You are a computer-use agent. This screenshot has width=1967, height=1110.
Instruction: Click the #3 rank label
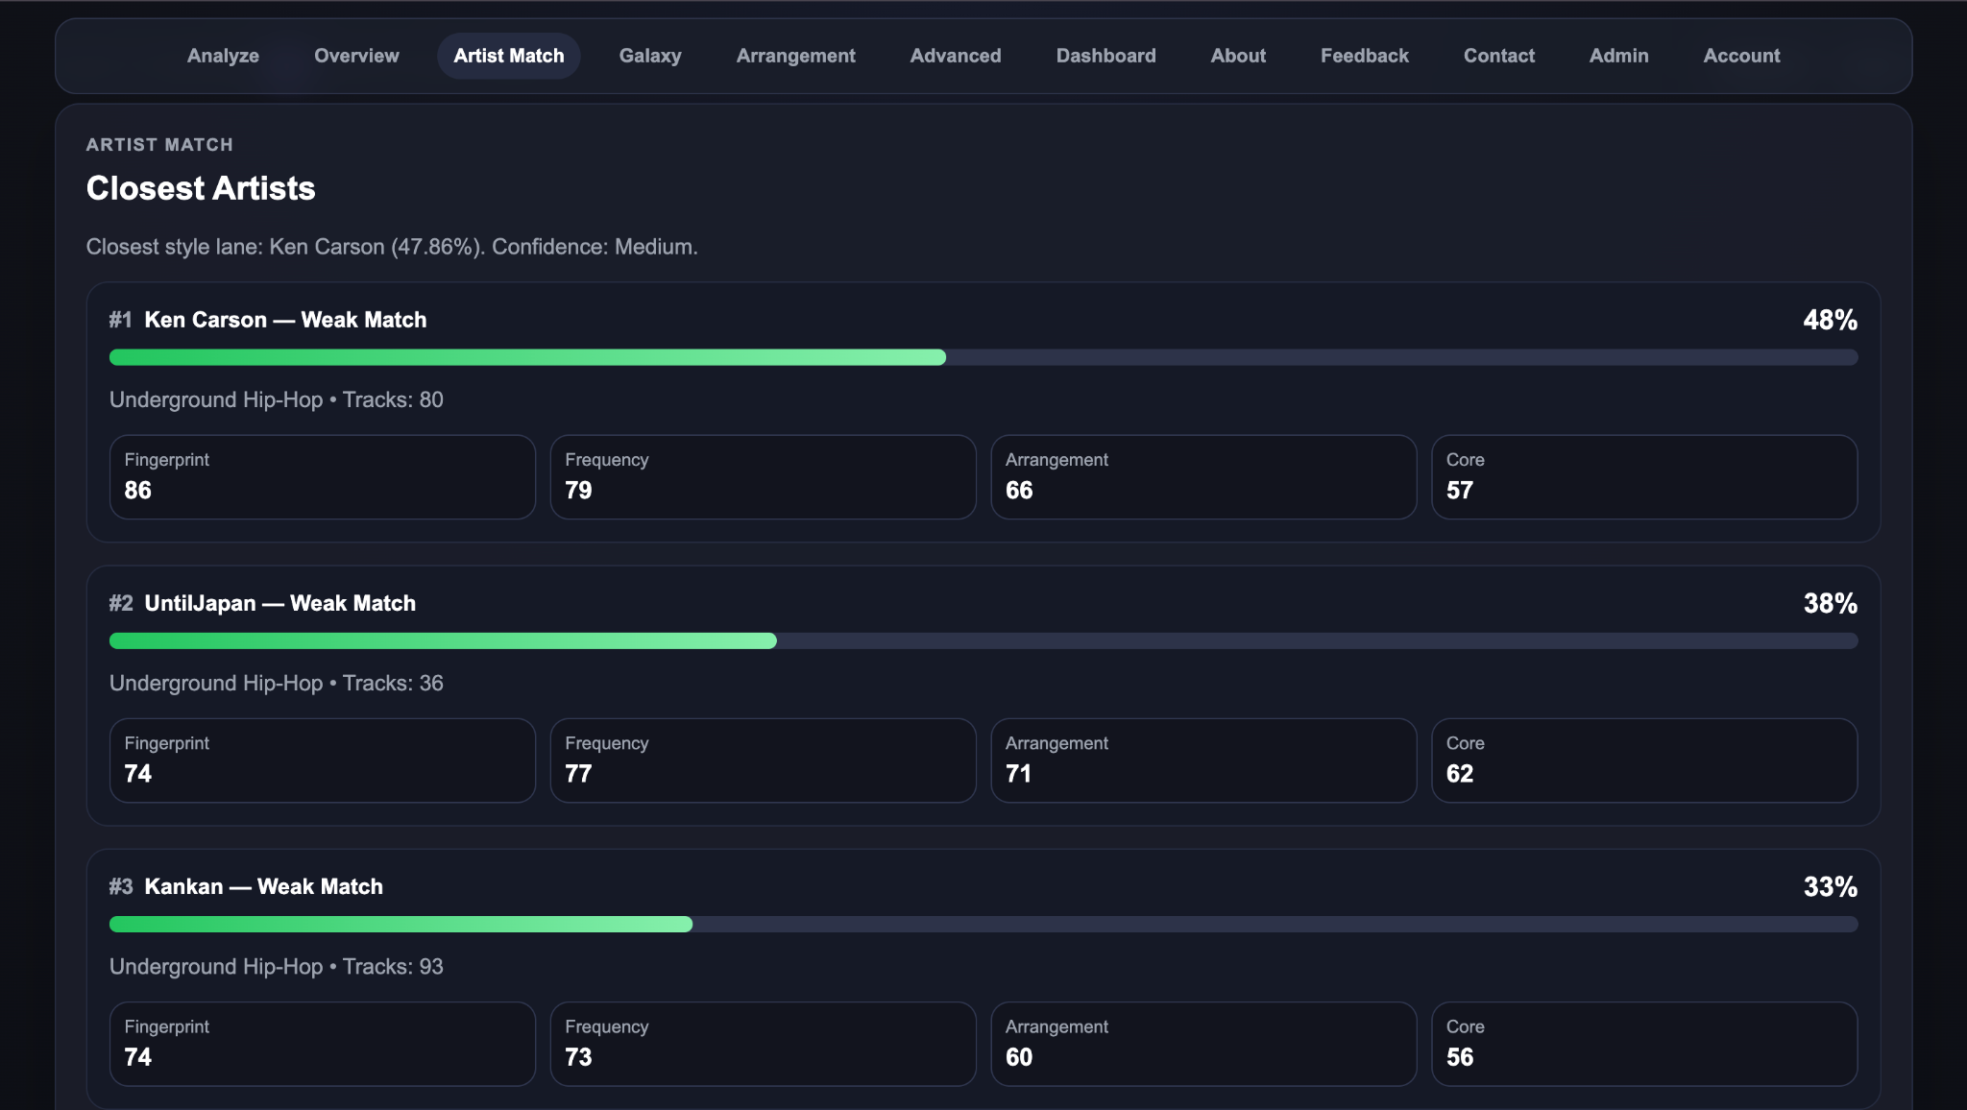120,886
